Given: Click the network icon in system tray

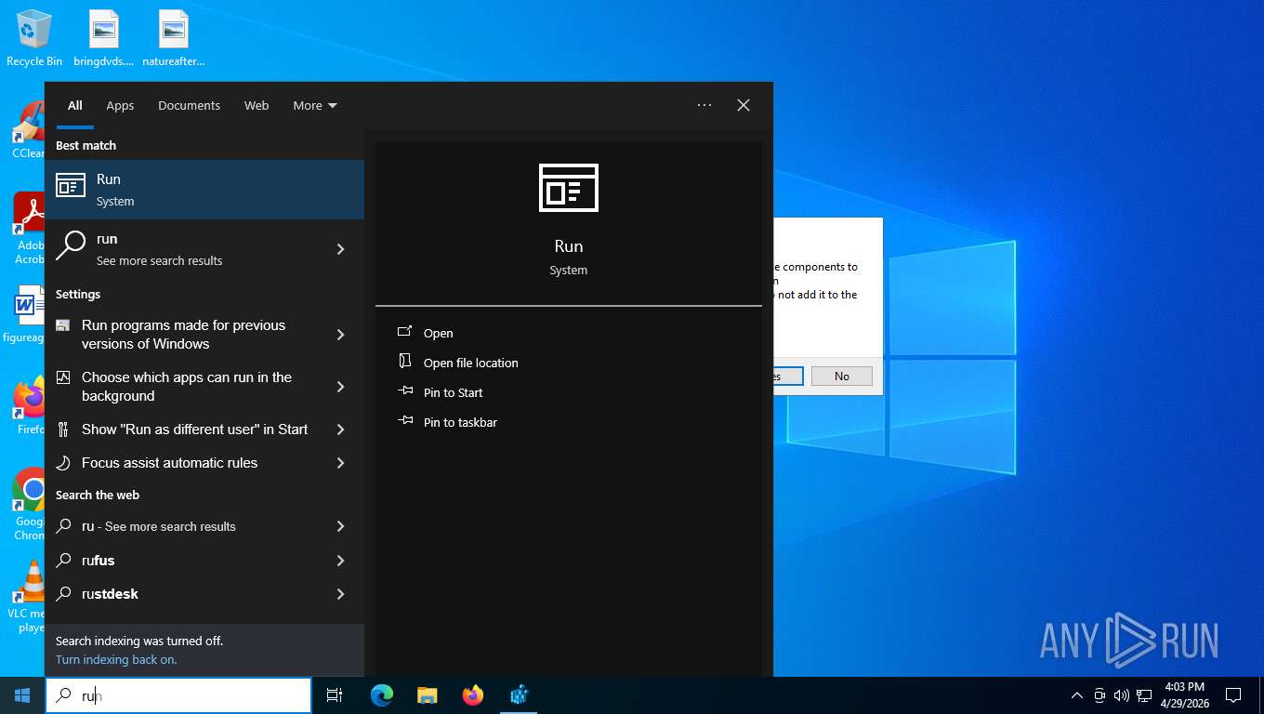Looking at the screenshot, I should click(x=1144, y=695).
